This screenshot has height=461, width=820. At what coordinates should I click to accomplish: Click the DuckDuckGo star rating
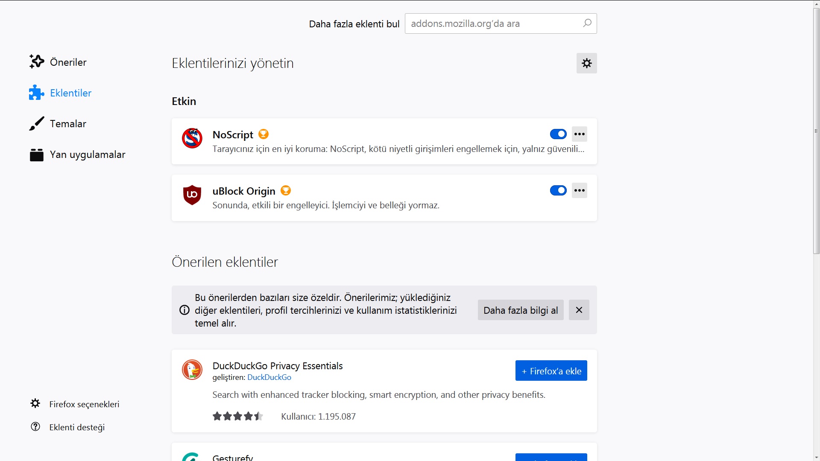(238, 416)
